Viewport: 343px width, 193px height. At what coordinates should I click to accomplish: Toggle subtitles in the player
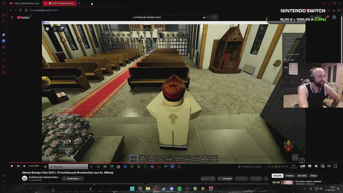pos(310,166)
